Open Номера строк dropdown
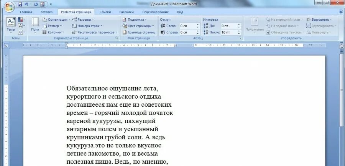 click(87, 26)
